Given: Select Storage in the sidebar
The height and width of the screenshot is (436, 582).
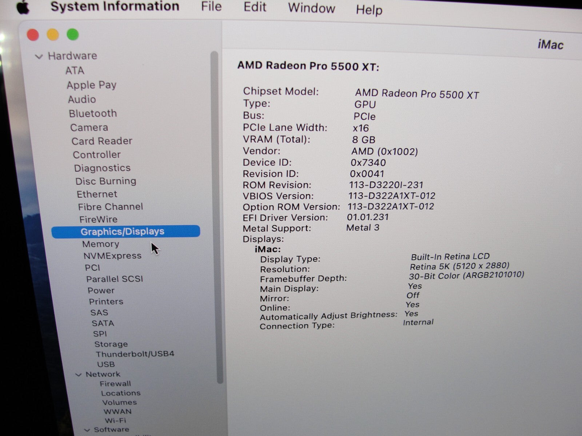Looking at the screenshot, I should click(111, 344).
